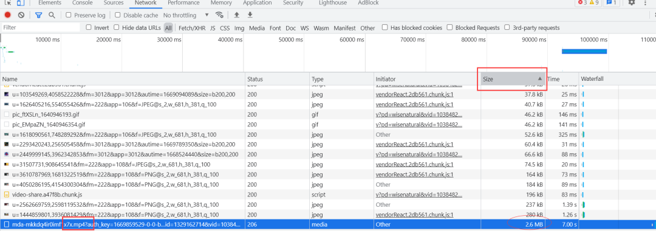656x231 pixels.
Task: Click file icon of the mda-mkkdq4ir0imf mp4 row
Action: tap(6, 225)
